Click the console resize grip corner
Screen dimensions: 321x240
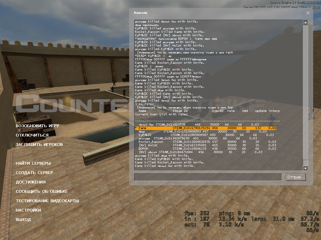[310, 182]
